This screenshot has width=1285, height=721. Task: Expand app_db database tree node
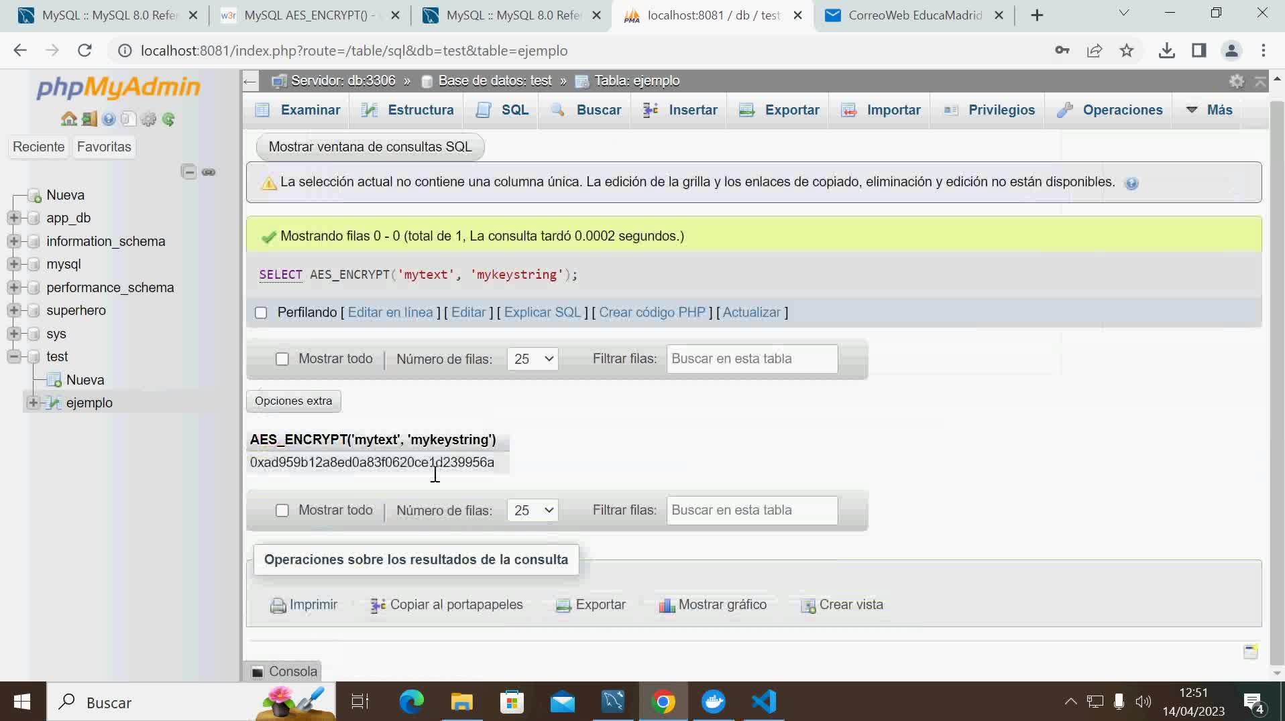click(13, 218)
